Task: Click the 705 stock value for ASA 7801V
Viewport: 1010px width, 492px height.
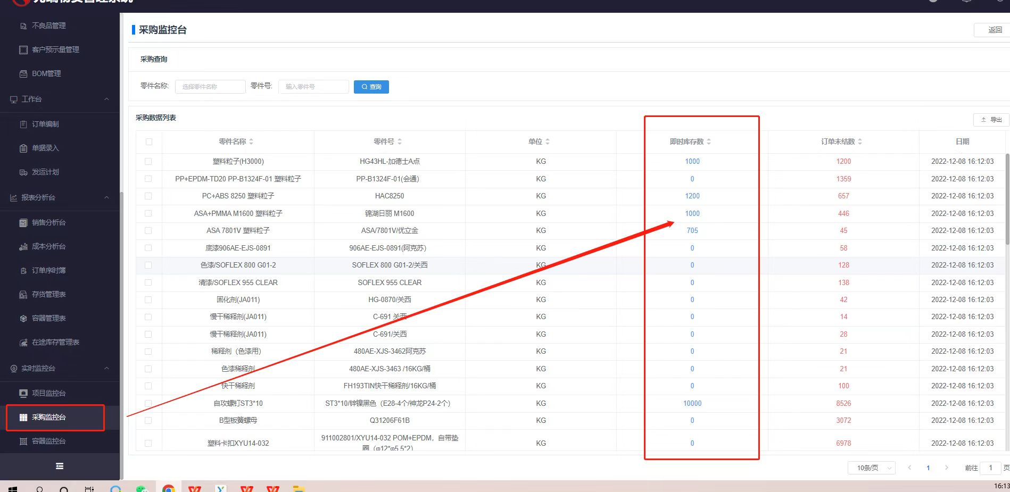Action: coord(692,230)
